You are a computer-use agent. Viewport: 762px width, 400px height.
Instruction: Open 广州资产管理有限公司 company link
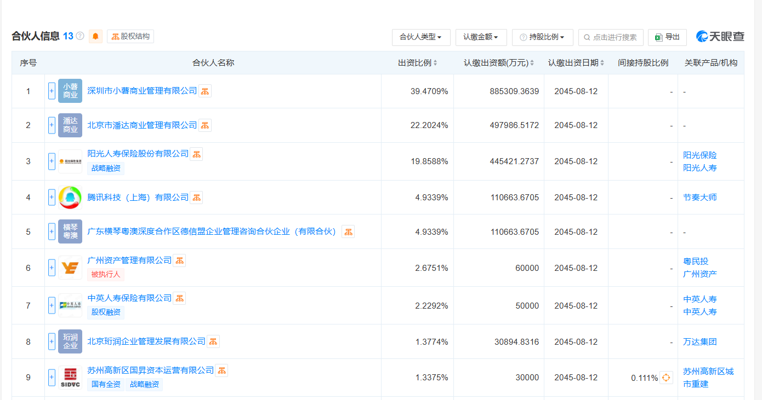(x=129, y=260)
